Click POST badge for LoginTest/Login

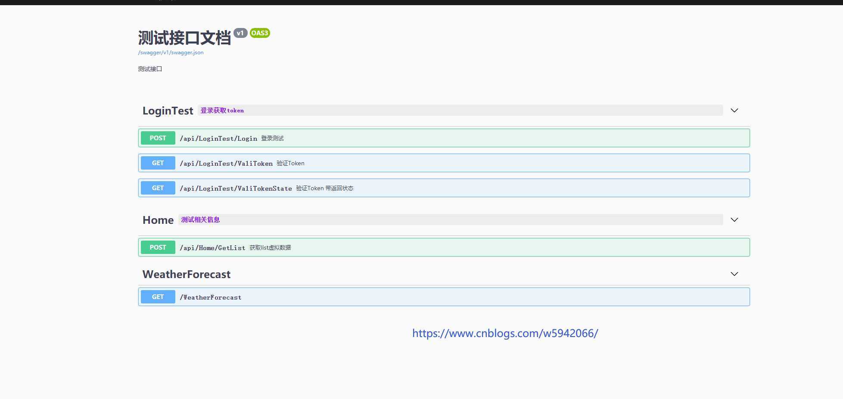pos(158,138)
